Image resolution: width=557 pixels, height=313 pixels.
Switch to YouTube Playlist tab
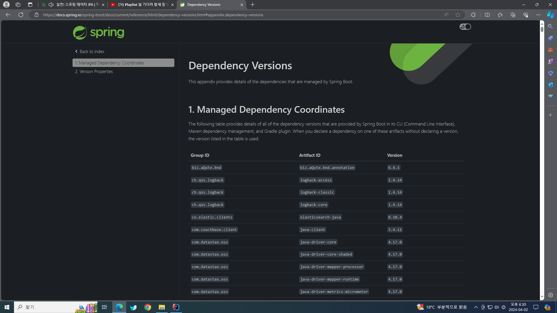142,5
